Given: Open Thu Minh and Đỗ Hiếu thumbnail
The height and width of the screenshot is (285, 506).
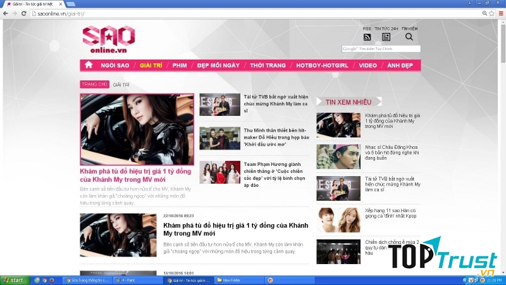Looking at the screenshot, I should coord(219,138).
